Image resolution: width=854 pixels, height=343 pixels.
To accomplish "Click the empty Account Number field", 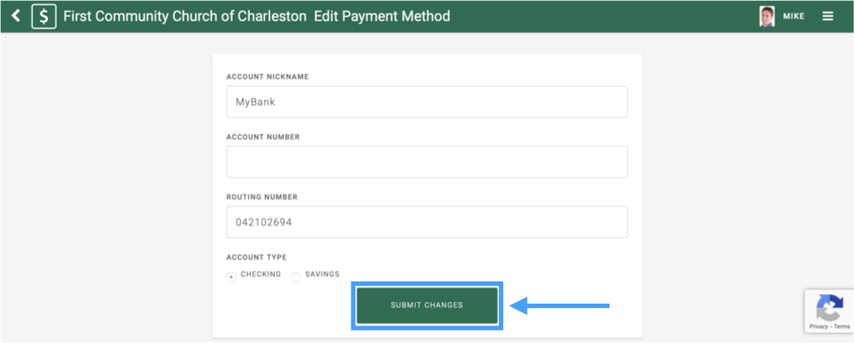I will click(x=427, y=162).
